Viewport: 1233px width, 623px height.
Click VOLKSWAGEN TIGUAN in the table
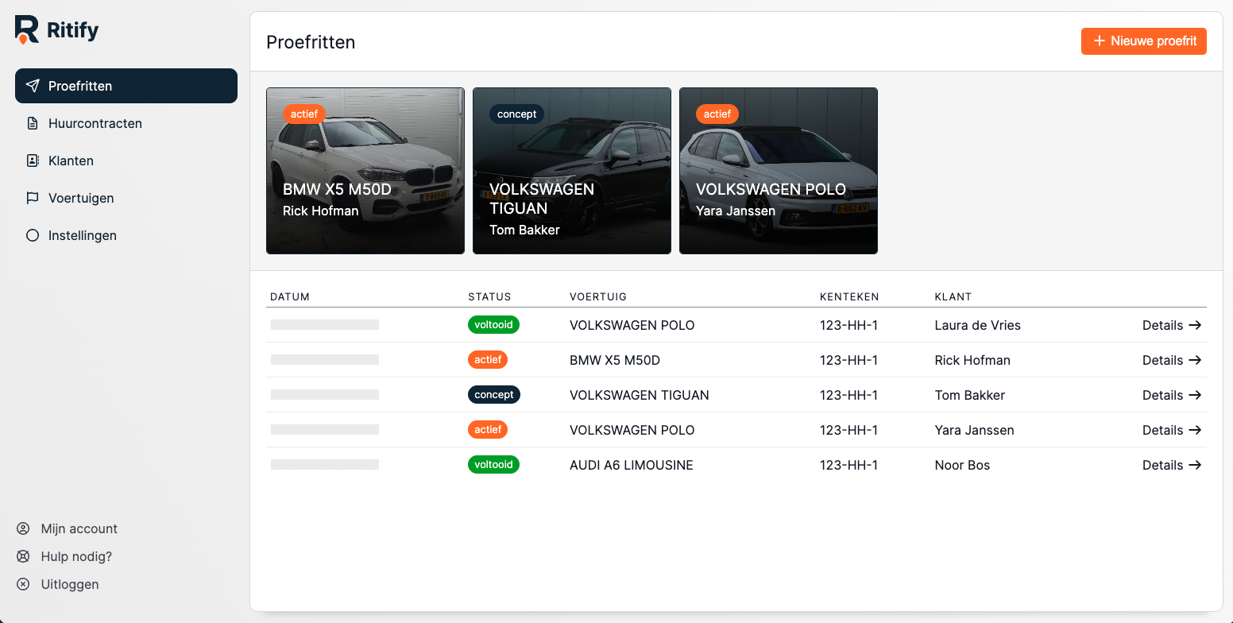pos(640,395)
